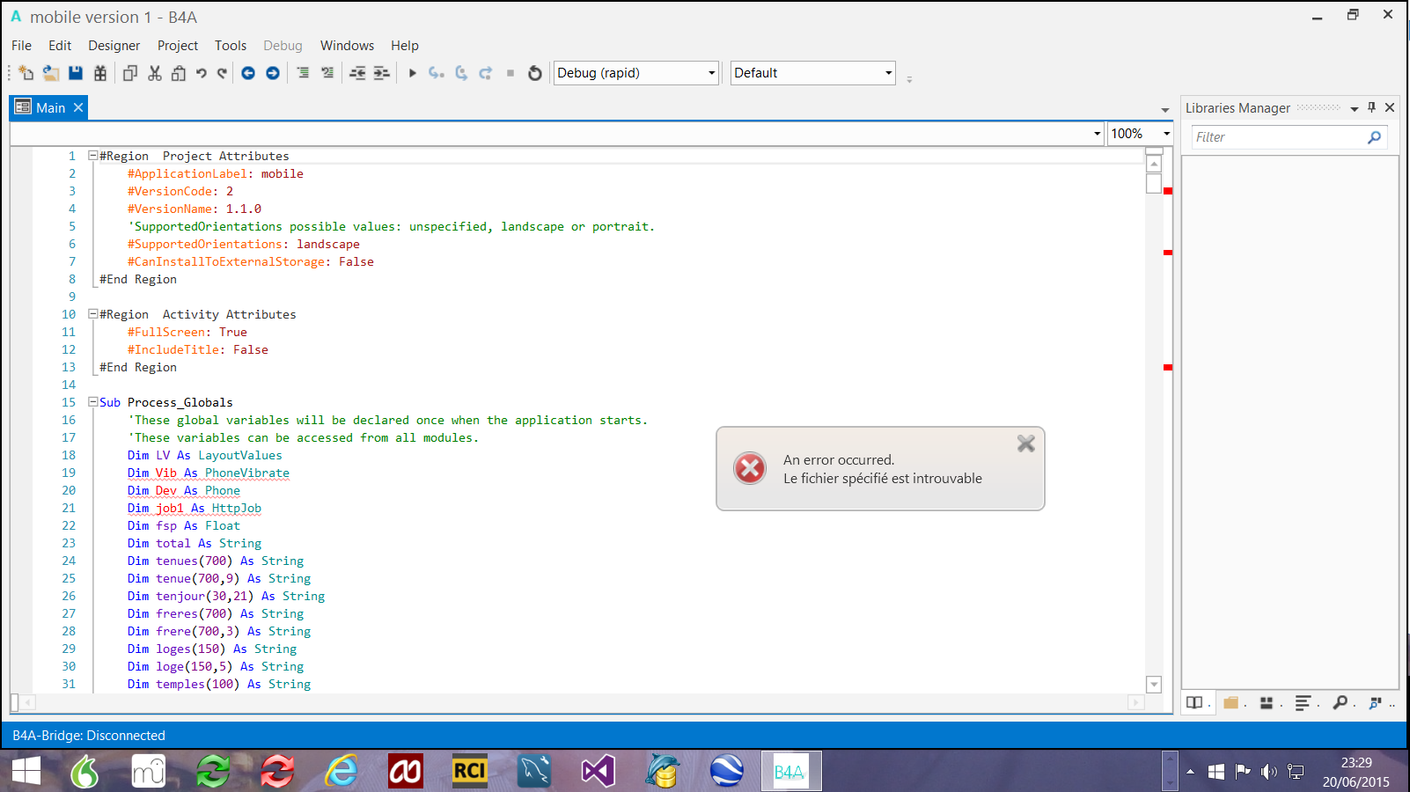Open the Modules tab in the side panel
Viewport: 1410px width, 792px height.
(1267, 702)
